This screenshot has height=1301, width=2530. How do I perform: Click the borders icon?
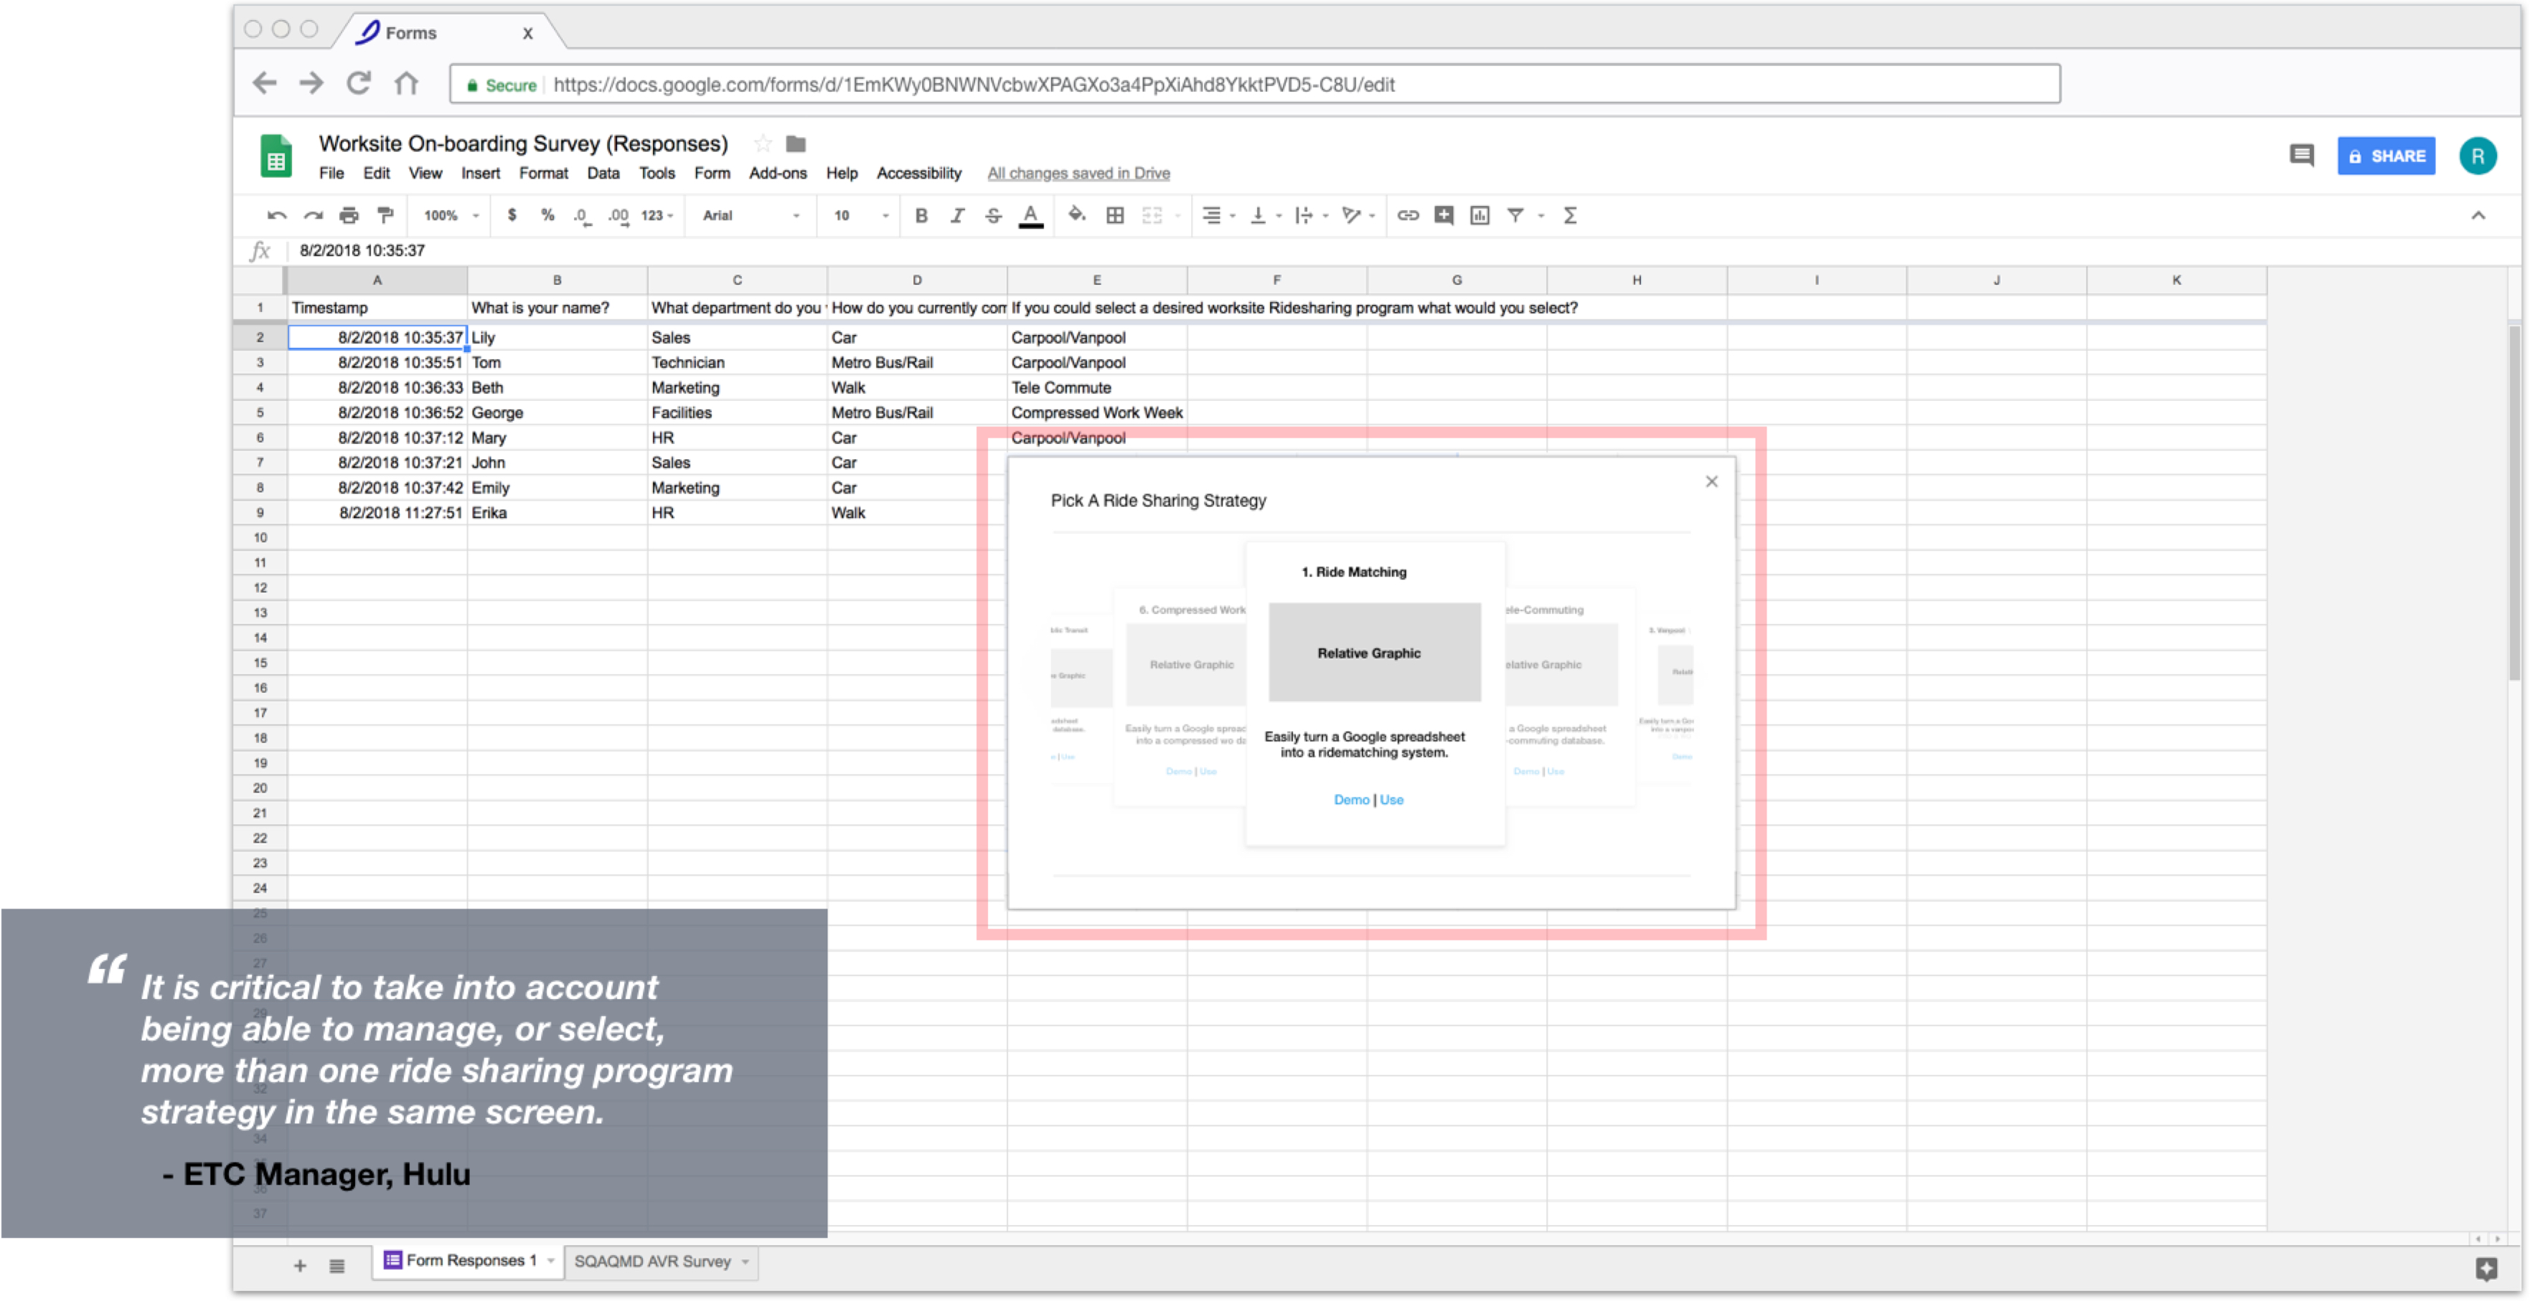1115,215
